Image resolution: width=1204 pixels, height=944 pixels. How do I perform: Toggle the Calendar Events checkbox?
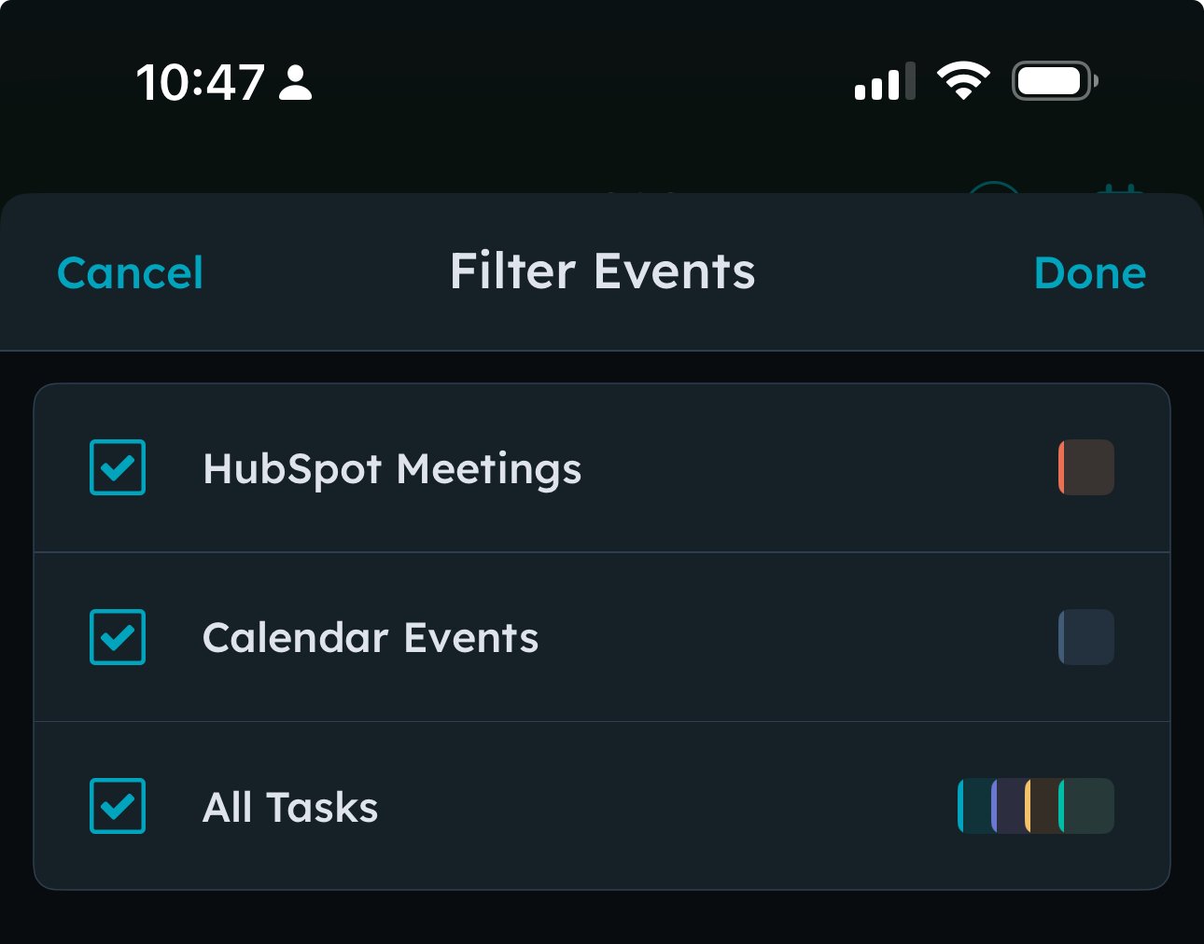tap(118, 637)
